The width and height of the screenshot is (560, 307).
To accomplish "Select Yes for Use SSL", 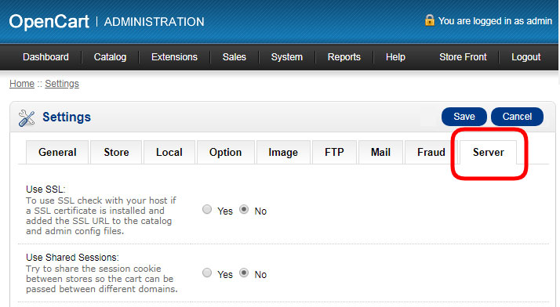I will pyautogui.click(x=207, y=209).
